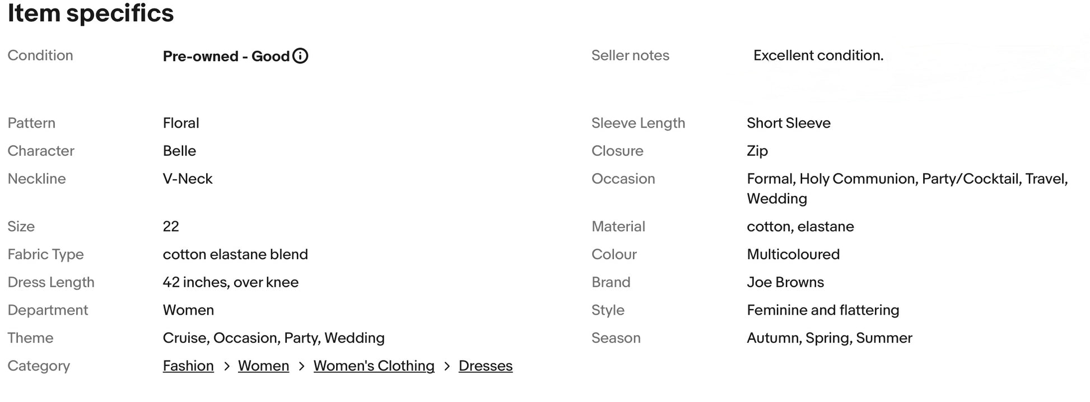The image size is (1090, 402).
Task: Click the Floral pattern value
Action: (181, 123)
